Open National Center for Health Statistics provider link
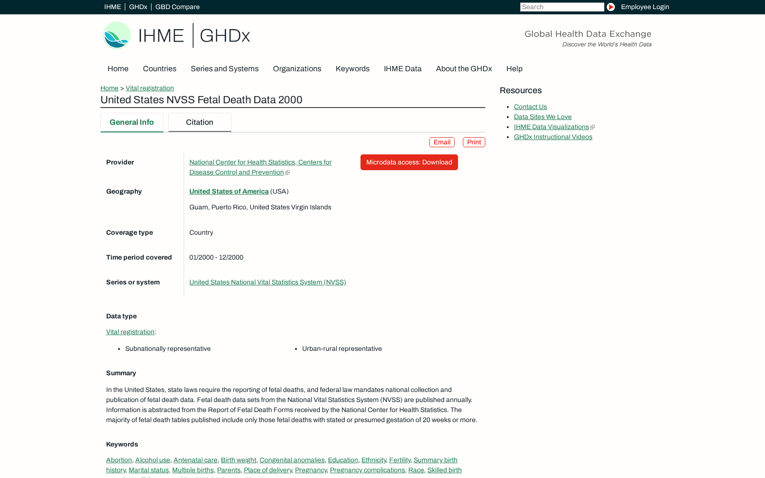Screen dimensions: 765x478 [261, 167]
